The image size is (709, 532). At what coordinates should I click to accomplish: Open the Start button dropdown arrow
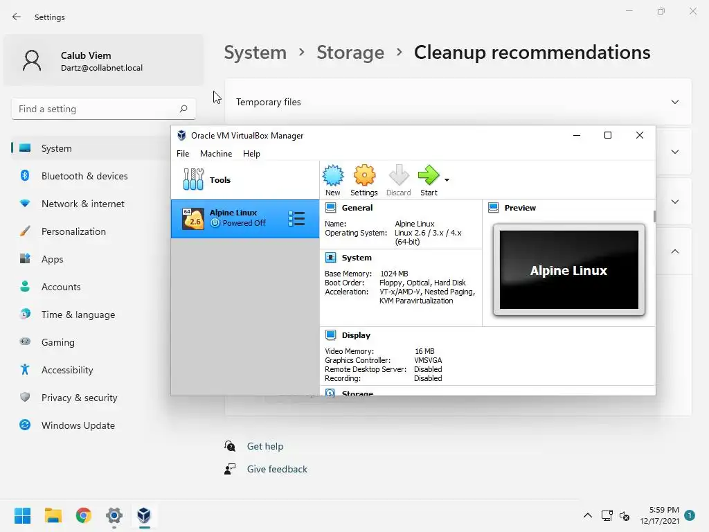tap(447, 180)
